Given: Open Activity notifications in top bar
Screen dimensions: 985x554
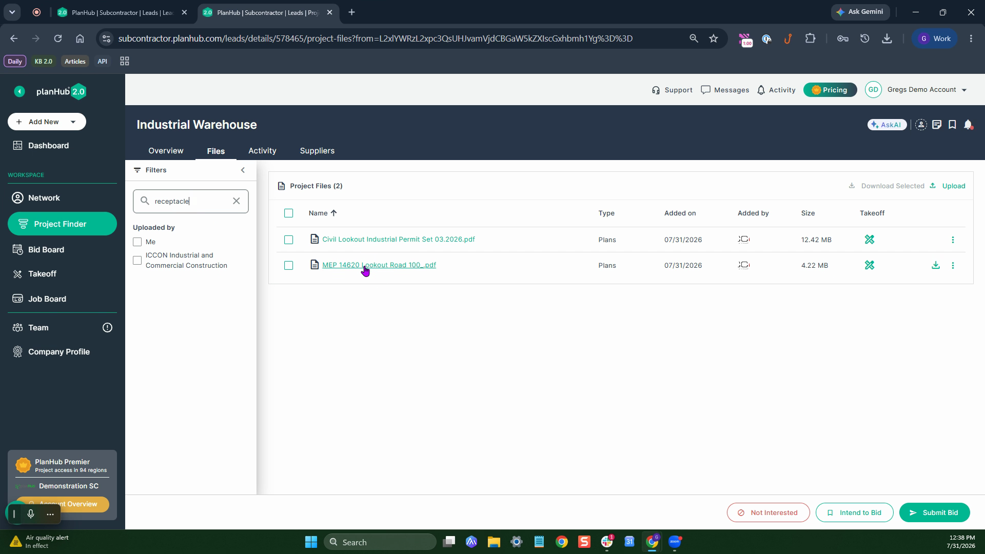Looking at the screenshot, I should click(x=776, y=90).
